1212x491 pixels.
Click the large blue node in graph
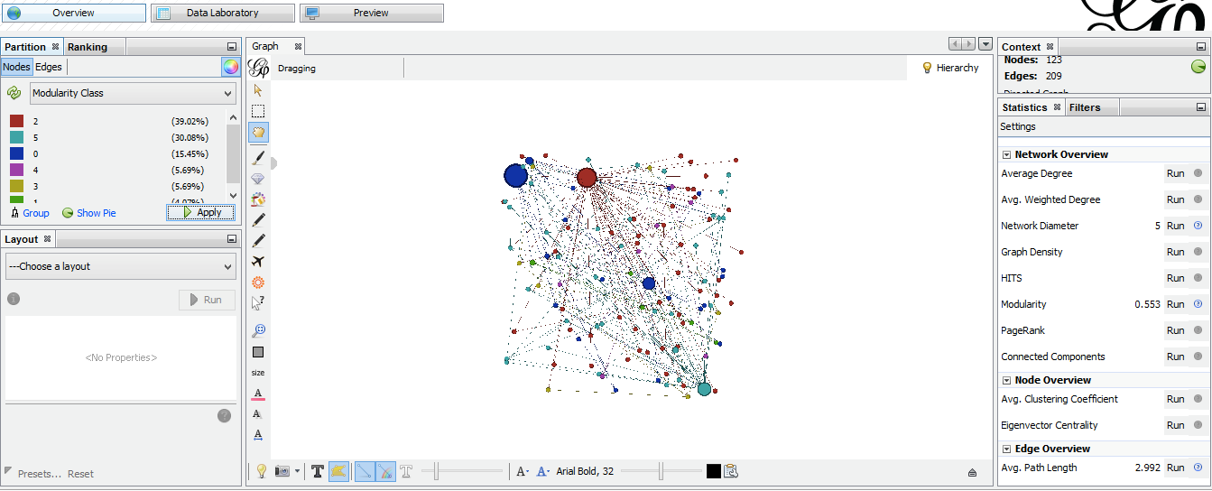tap(515, 175)
